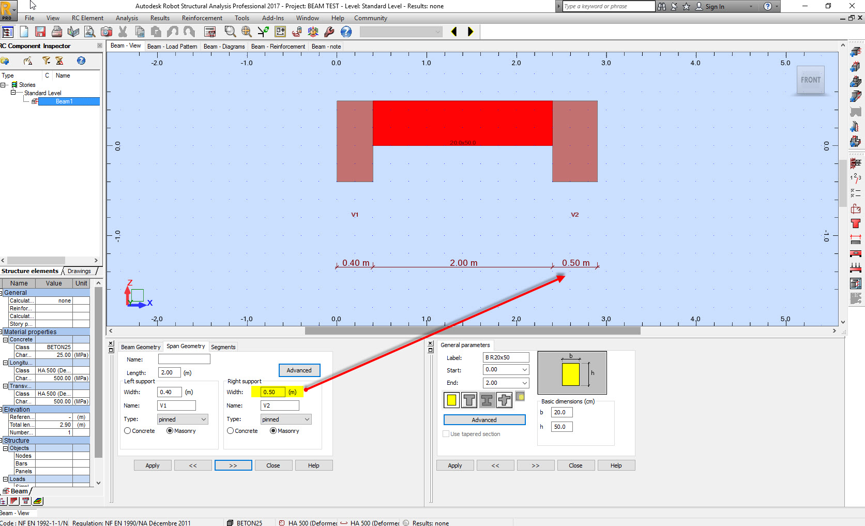Click the left black arrow in toolbar
This screenshot has width=865, height=526.
tap(454, 32)
